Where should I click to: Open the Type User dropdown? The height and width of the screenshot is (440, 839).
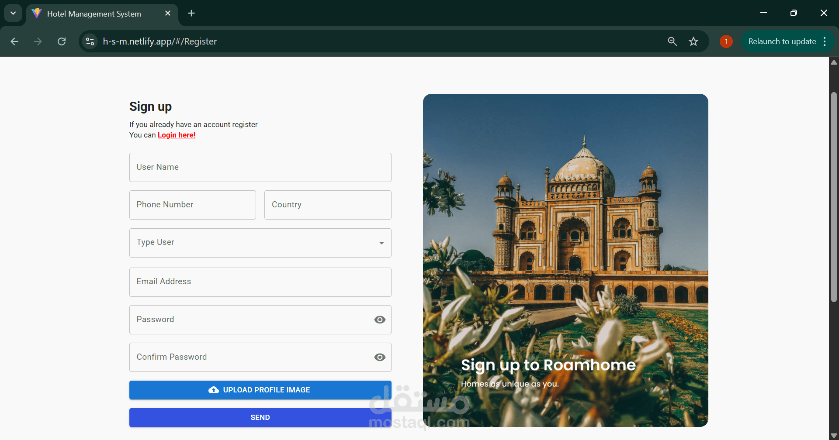(x=260, y=243)
